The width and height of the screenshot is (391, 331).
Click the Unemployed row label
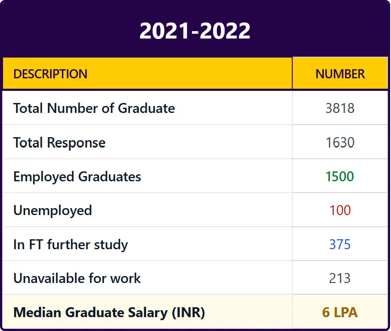click(x=52, y=210)
